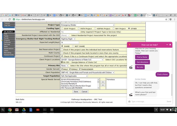Check the Bed Reservation Project box
Viewport: 177px width, 126px height.
pyautogui.click(x=62, y=49)
